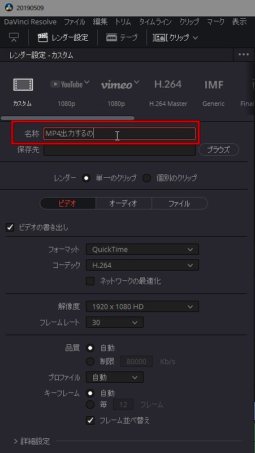This screenshot has width=255, height=453.
Task: Select the IMF Generic preset
Action: pos(214,84)
